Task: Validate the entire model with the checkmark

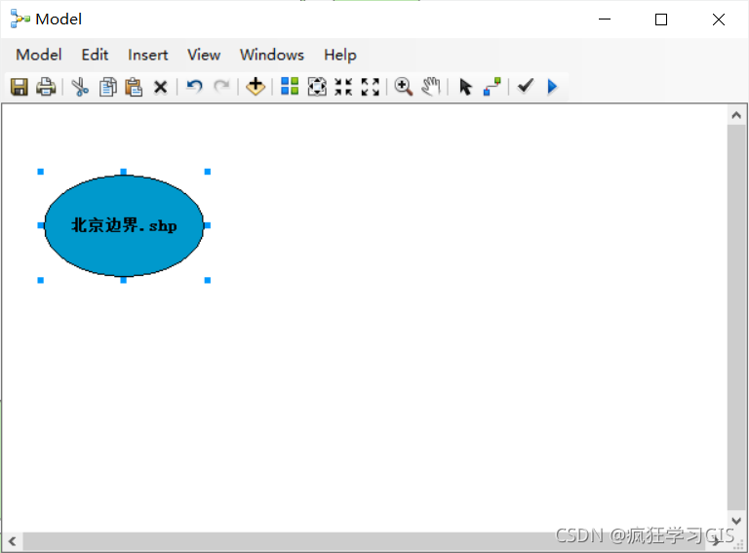Action: pos(526,86)
